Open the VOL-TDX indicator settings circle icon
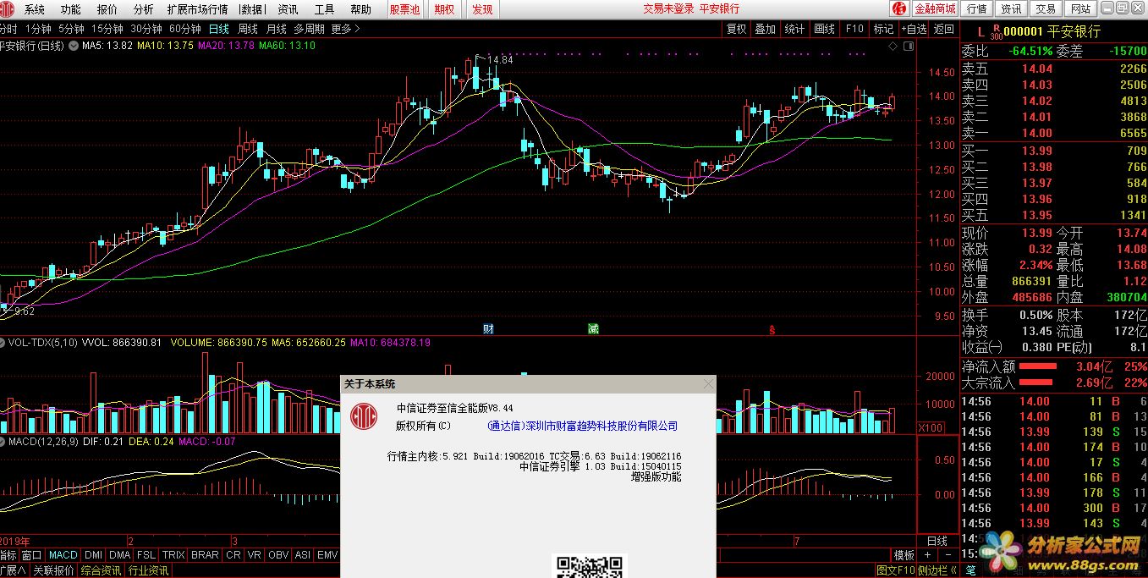 pyautogui.click(x=3, y=343)
